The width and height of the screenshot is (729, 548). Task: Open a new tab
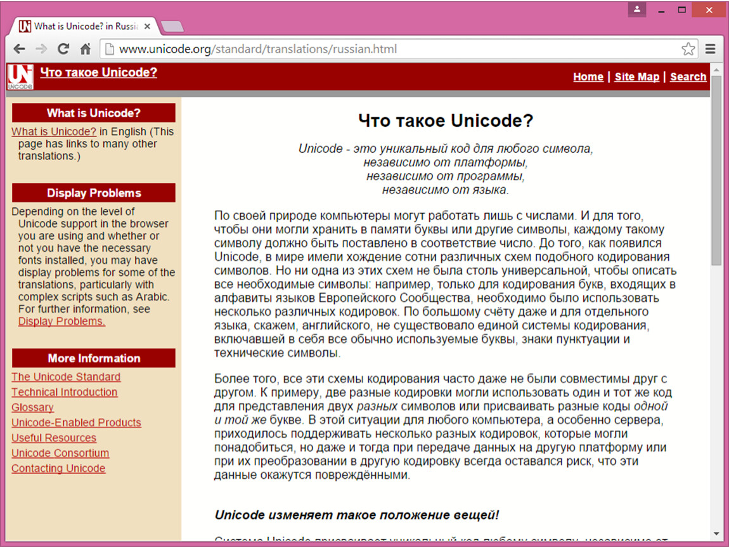(x=172, y=27)
